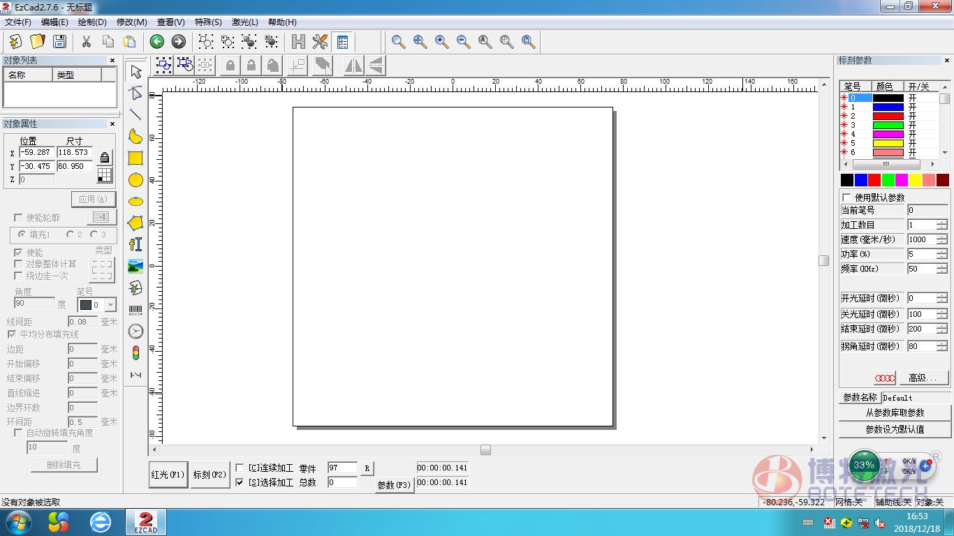Screen dimensions: 954x536
Task: Cut selection with the scissors icon
Action: tap(86, 41)
